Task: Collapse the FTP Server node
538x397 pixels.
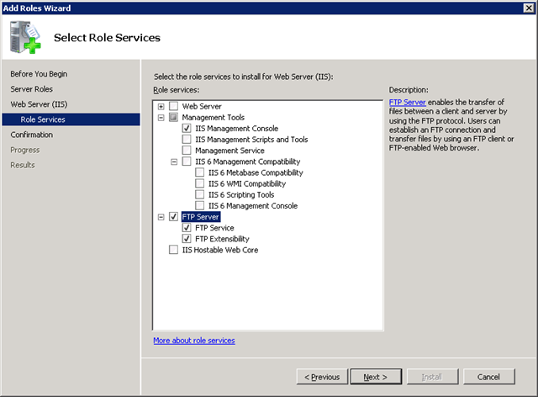Action: [161, 217]
